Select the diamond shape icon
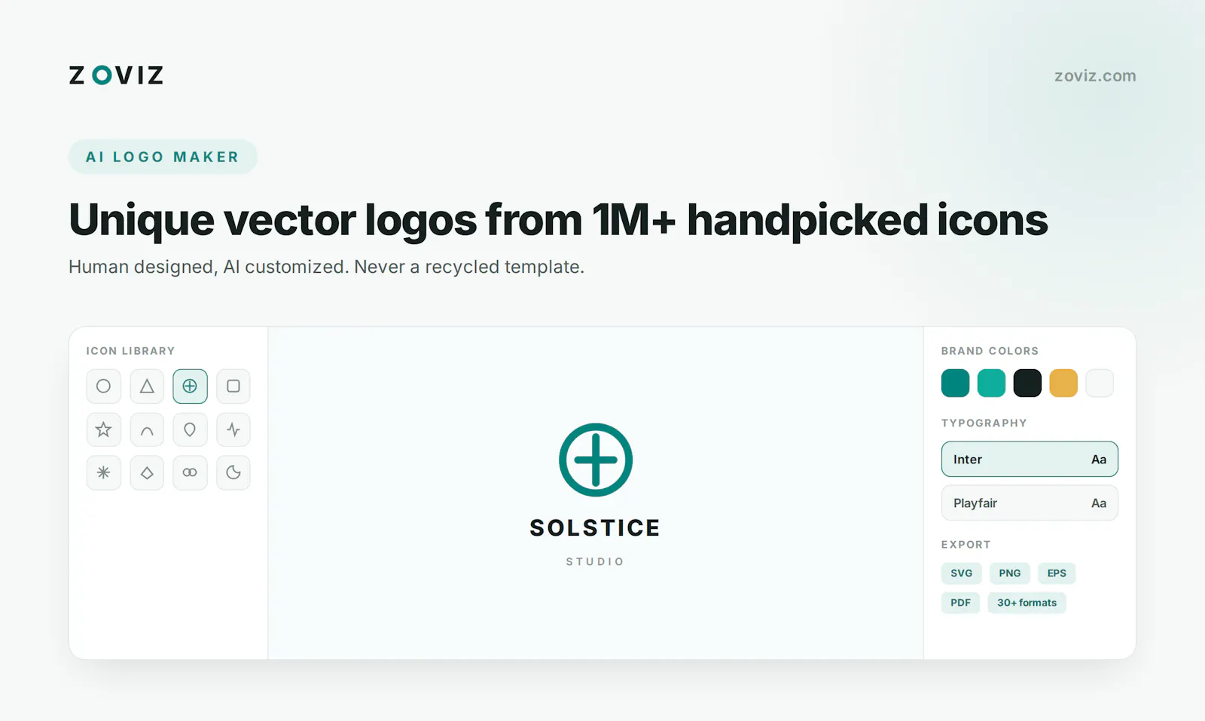The height and width of the screenshot is (721, 1205). pyautogui.click(x=147, y=472)
